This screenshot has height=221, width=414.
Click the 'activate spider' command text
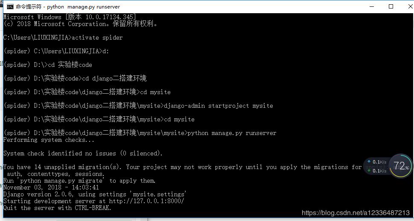(97, 37)
